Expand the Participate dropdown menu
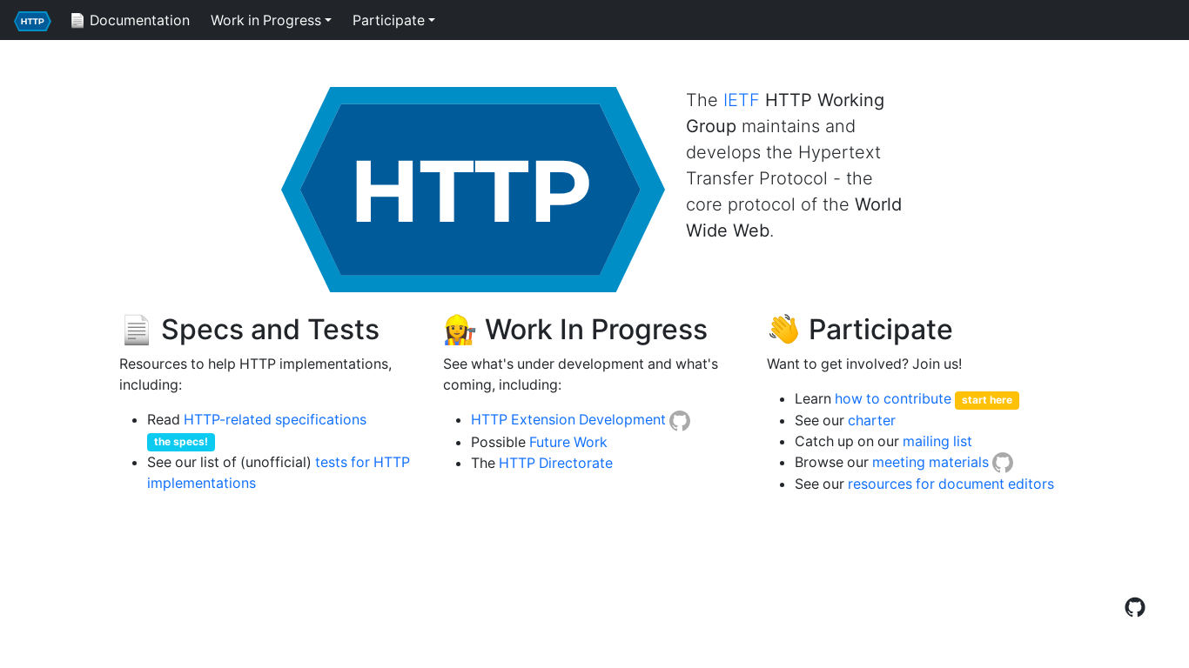This screenshot has height=668, width=1189. (393, 20)
